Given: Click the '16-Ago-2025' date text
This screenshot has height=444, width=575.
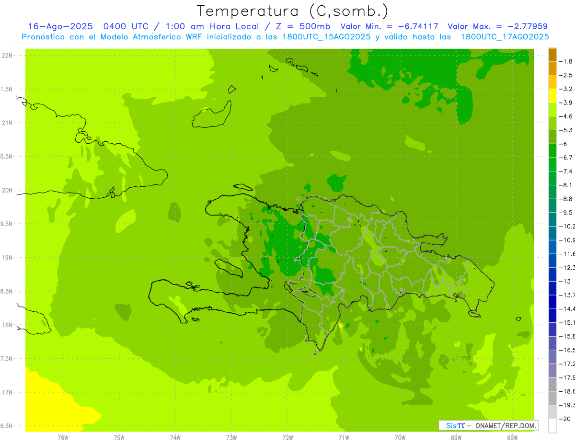Looking at the screenshot, I should (x=60, y=26).
